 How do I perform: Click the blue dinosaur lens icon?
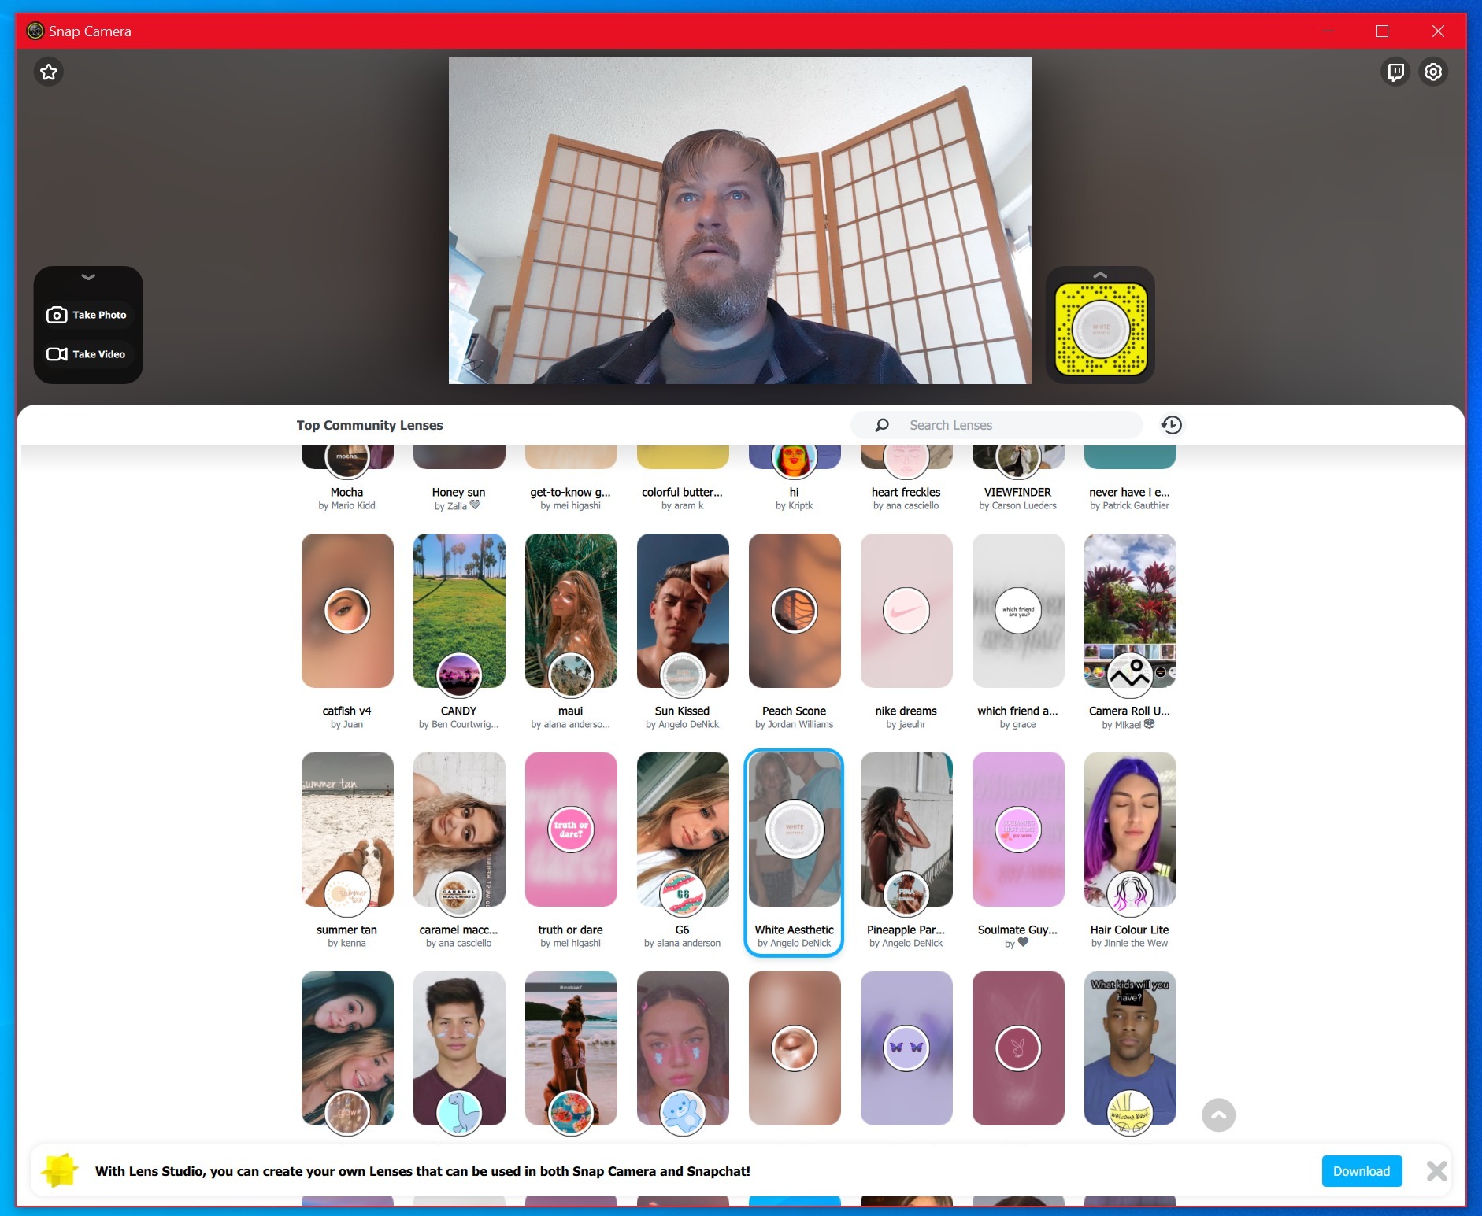[459, 1113]
